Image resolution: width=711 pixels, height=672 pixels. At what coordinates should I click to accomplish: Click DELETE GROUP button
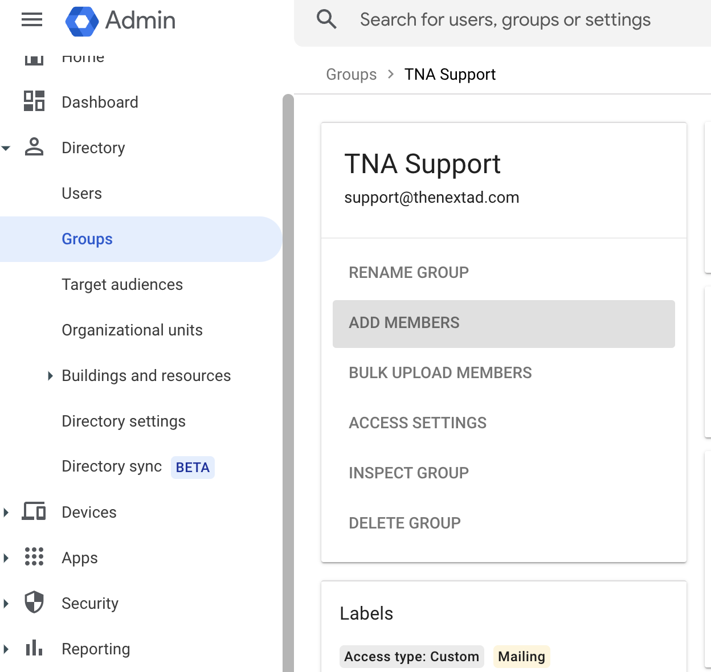pyautogui.click(x=404, y=523)
